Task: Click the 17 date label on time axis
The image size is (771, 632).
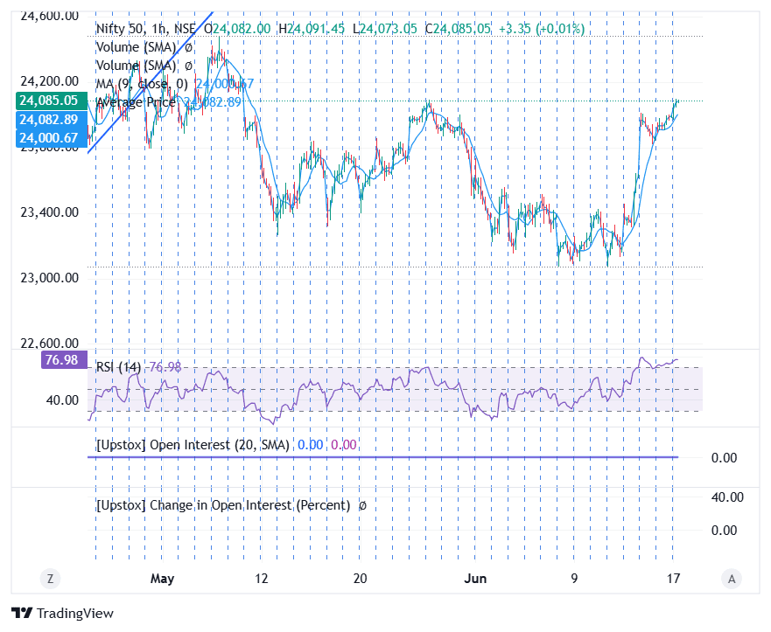Action: click(x=674, y=579)
